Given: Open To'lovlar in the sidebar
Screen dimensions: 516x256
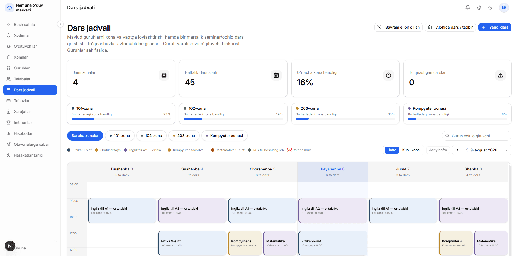Looking at the screenshot, I should coord(30,101).
